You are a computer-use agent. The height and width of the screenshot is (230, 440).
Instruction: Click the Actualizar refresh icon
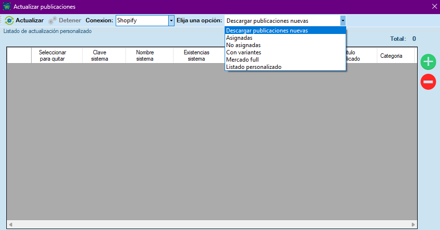pos(9,20)
